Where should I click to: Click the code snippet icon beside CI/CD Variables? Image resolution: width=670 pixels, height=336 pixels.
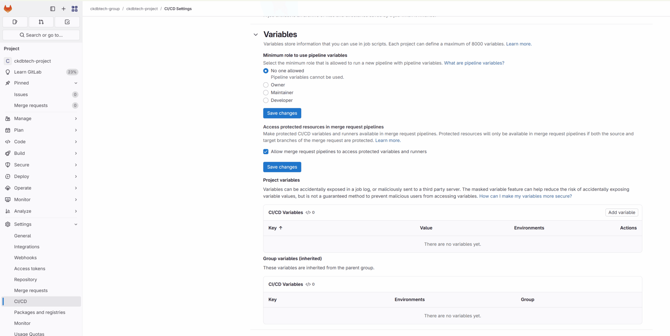point(308,212)
